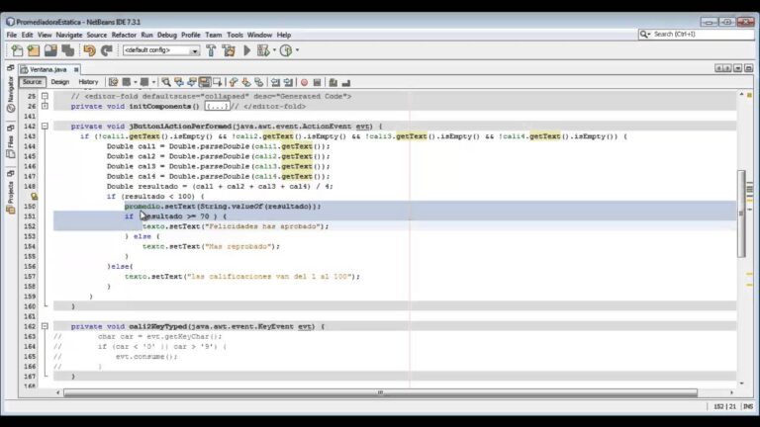Click the Find Selection magnifier icon
Screen dimensions: 760x427
(x=166, y=82)
